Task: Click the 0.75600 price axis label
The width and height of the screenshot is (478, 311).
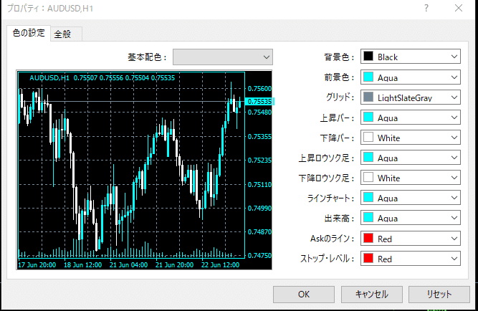Action: [x=259, y=88]
